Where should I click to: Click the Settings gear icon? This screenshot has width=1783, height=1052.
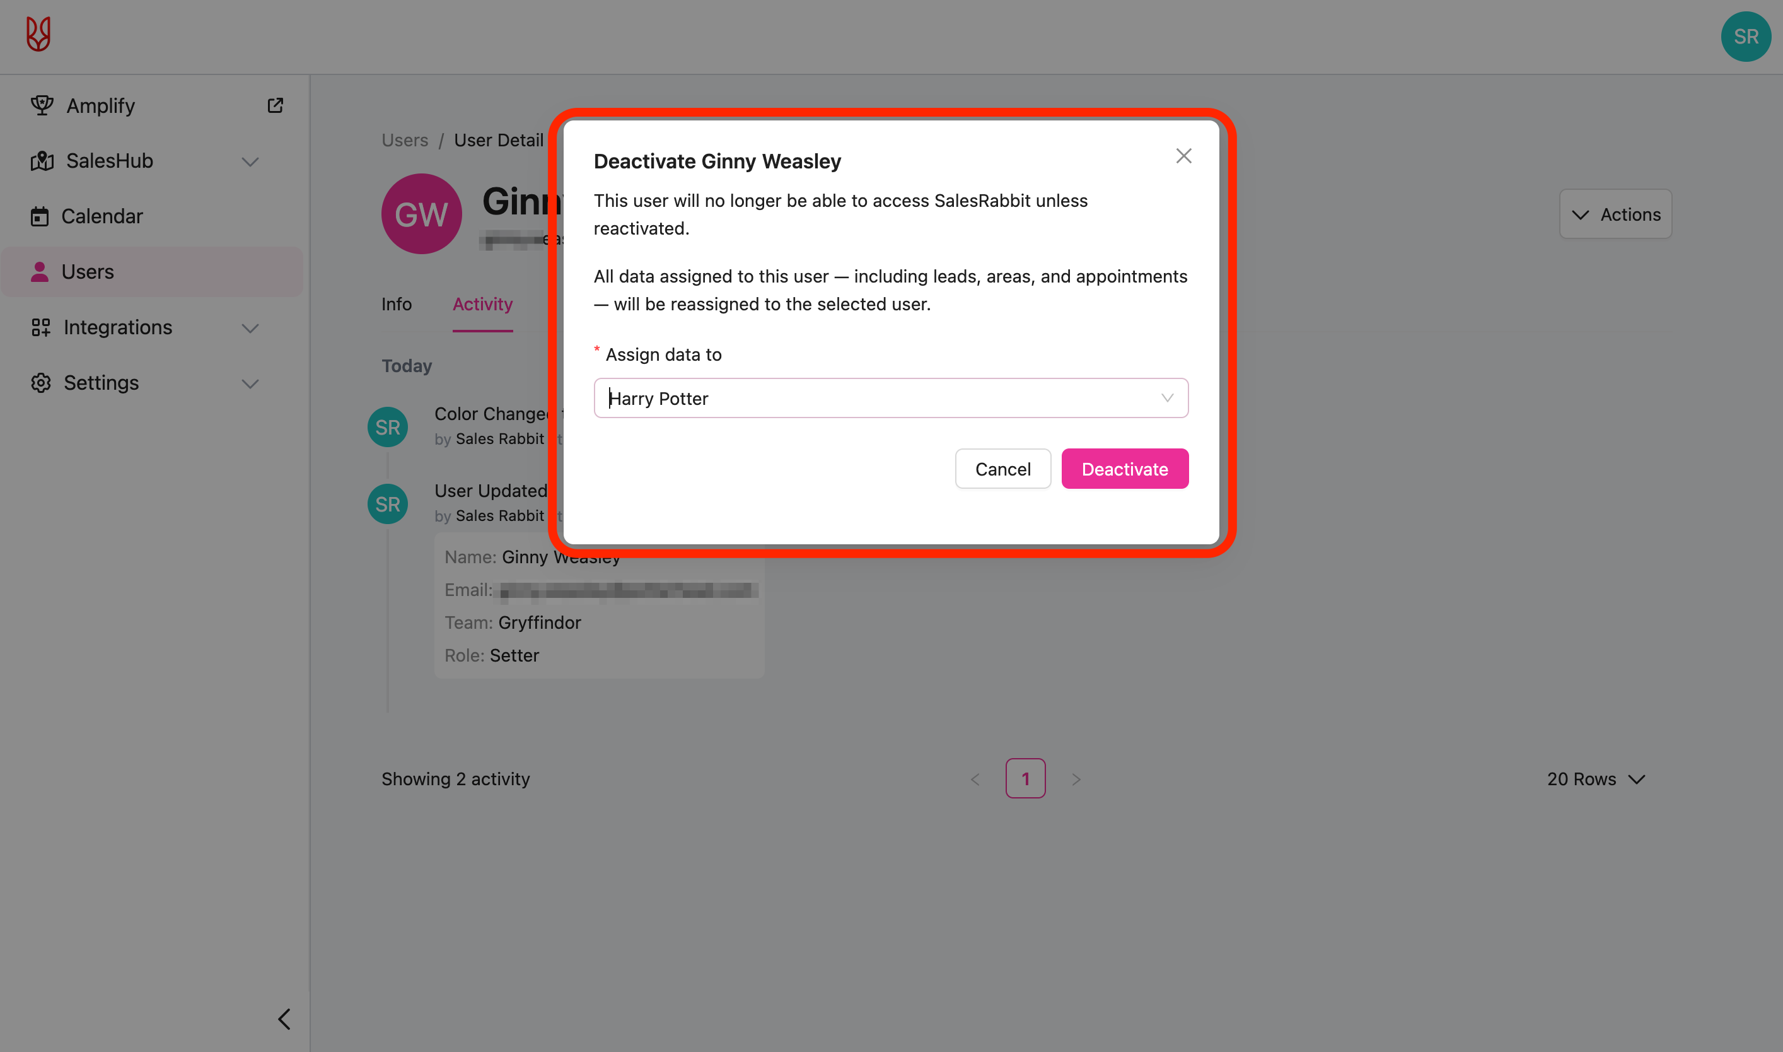[x=41, y=383]
